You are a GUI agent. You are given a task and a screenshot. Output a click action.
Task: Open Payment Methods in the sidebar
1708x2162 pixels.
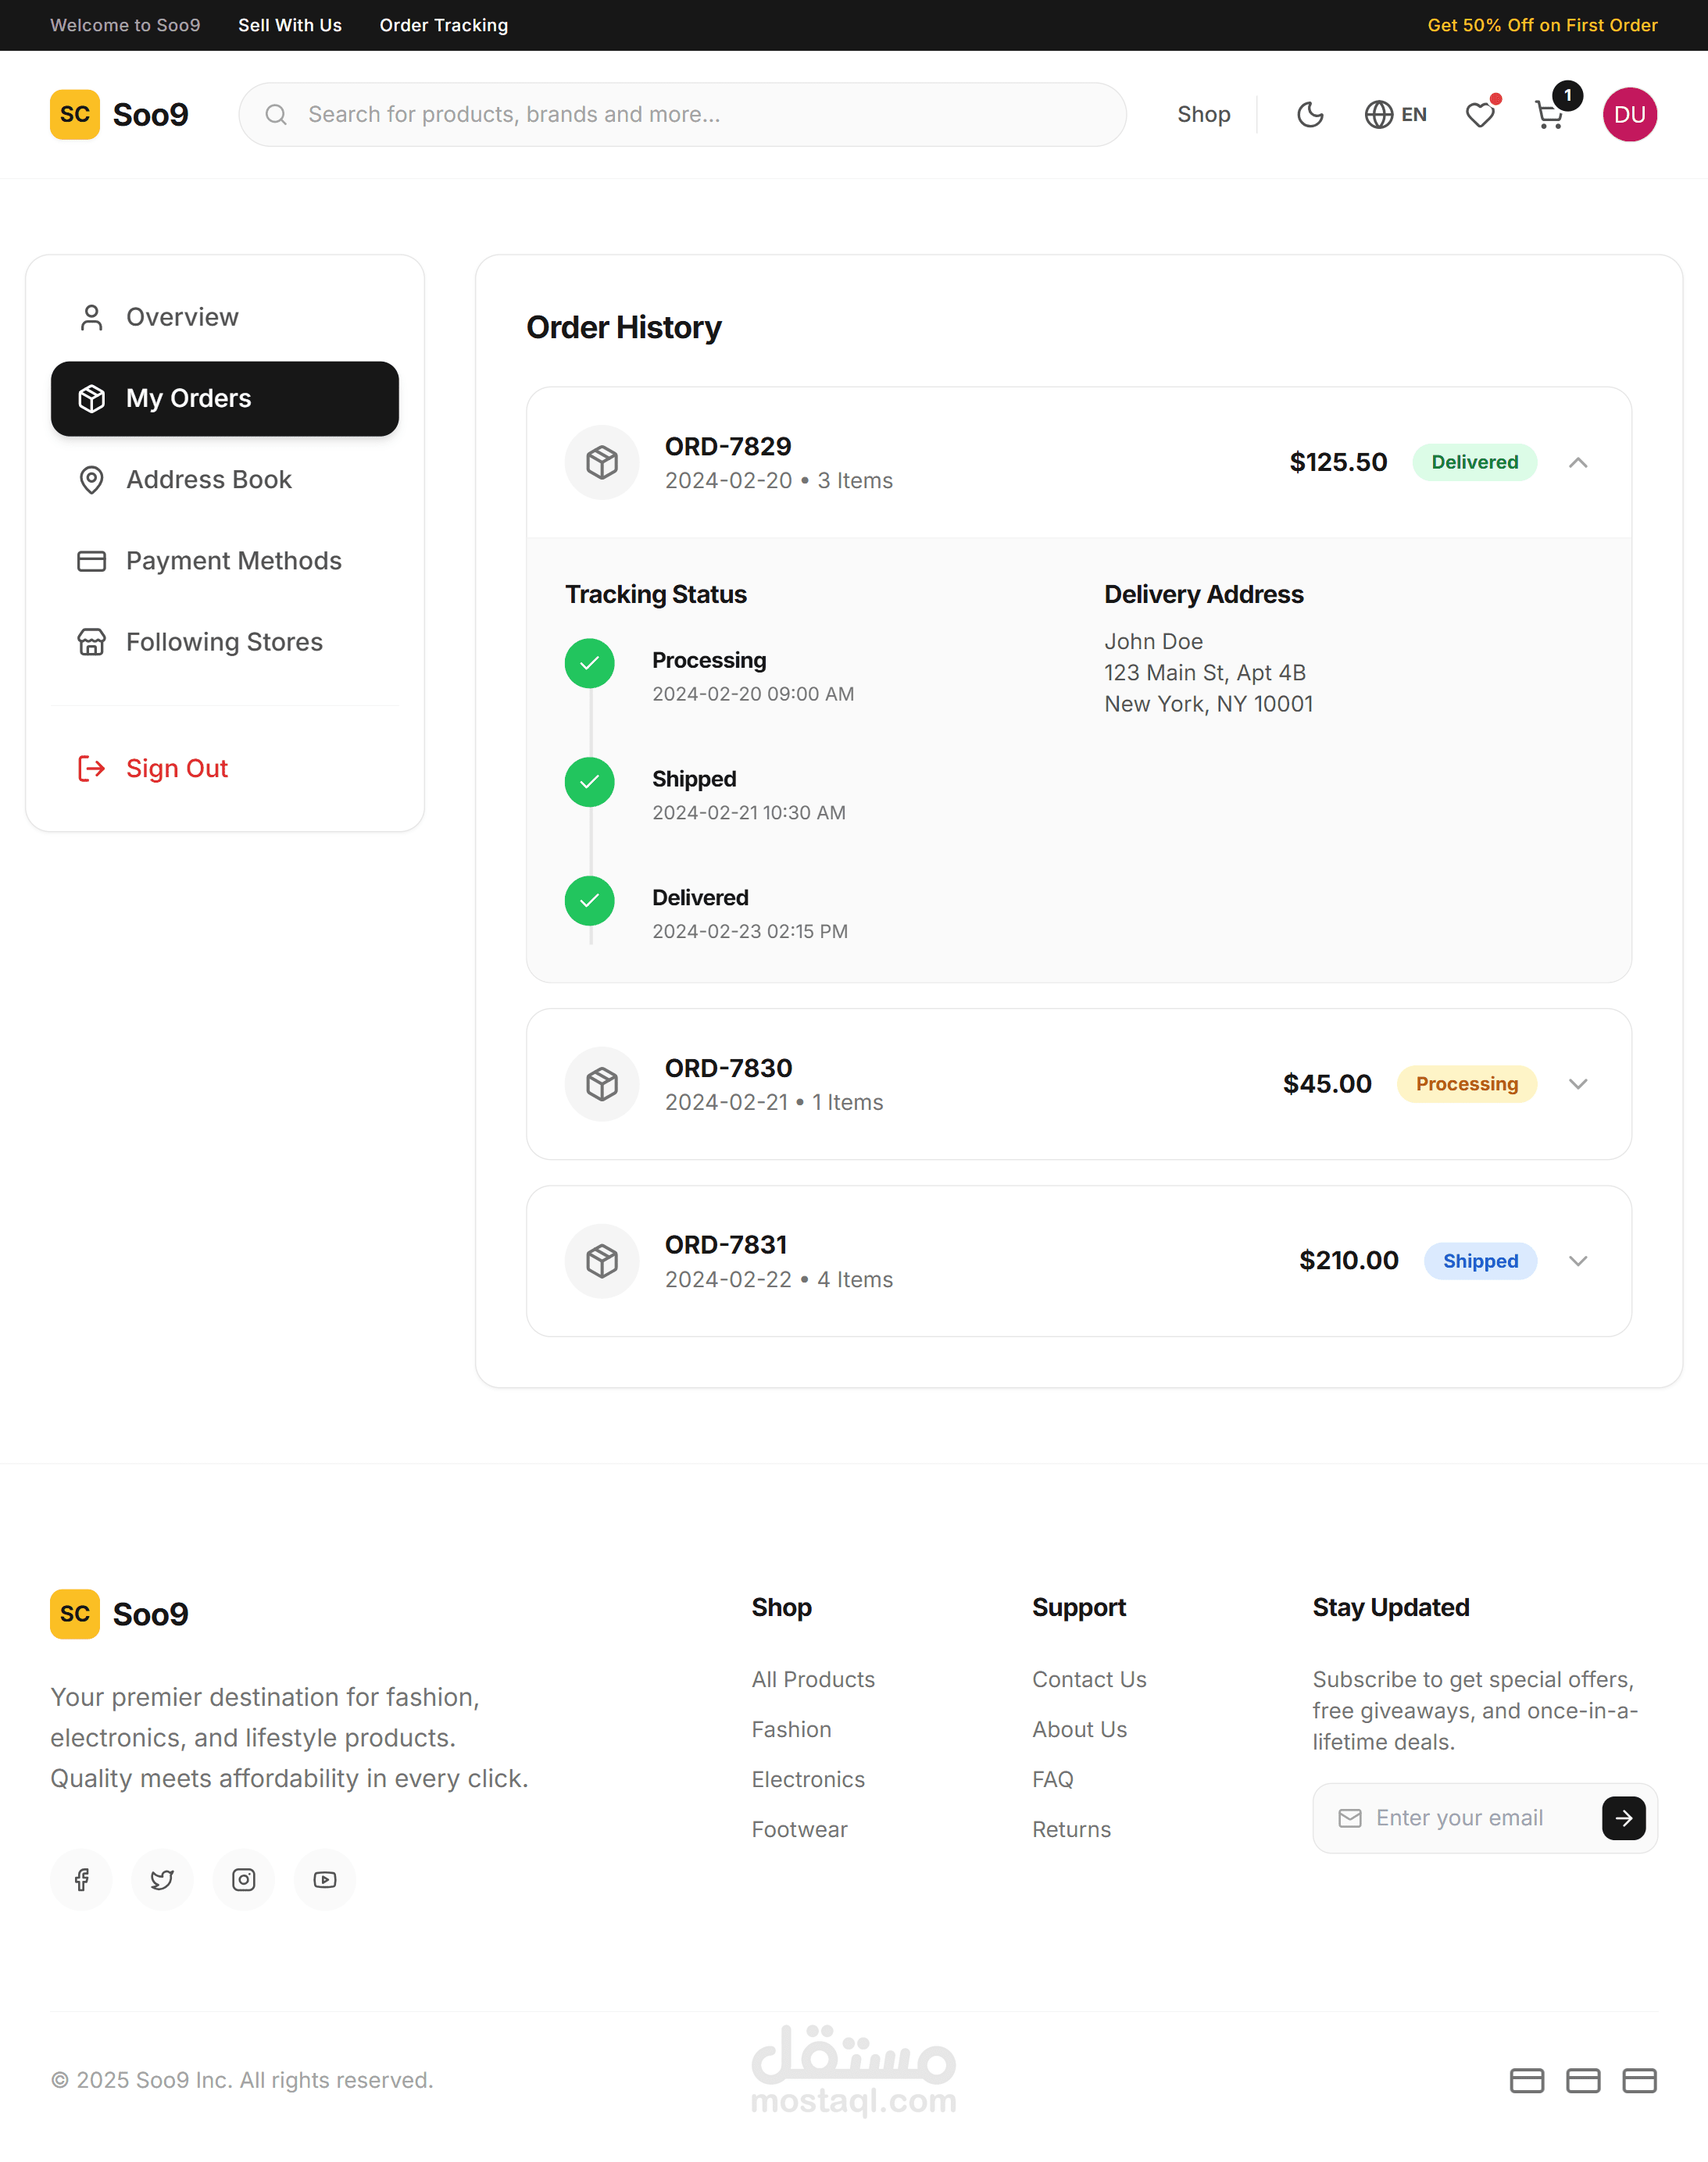point(233,561)
